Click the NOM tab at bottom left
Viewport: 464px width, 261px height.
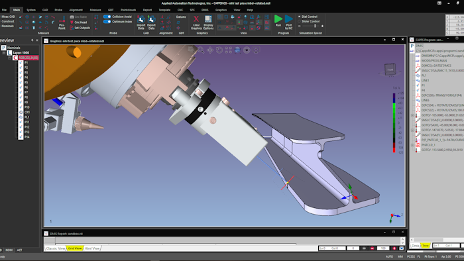pos(9,250)
